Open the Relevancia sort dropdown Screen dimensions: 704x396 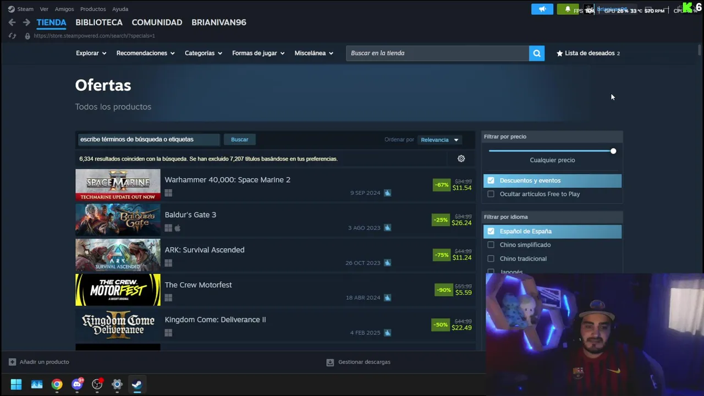click(439, 140)
